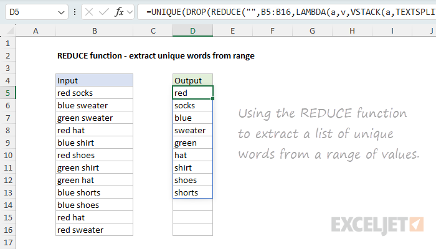Select input cell 'red hat' in row 15
The image size is (436, 249).
pyautogui.click(x=95, y=217)
